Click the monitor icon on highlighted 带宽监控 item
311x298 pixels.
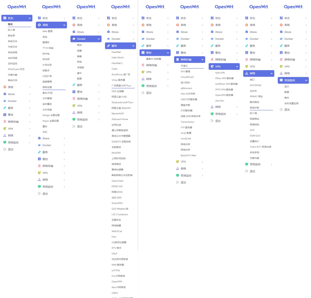pyautogui.click(x=281, y=80)
